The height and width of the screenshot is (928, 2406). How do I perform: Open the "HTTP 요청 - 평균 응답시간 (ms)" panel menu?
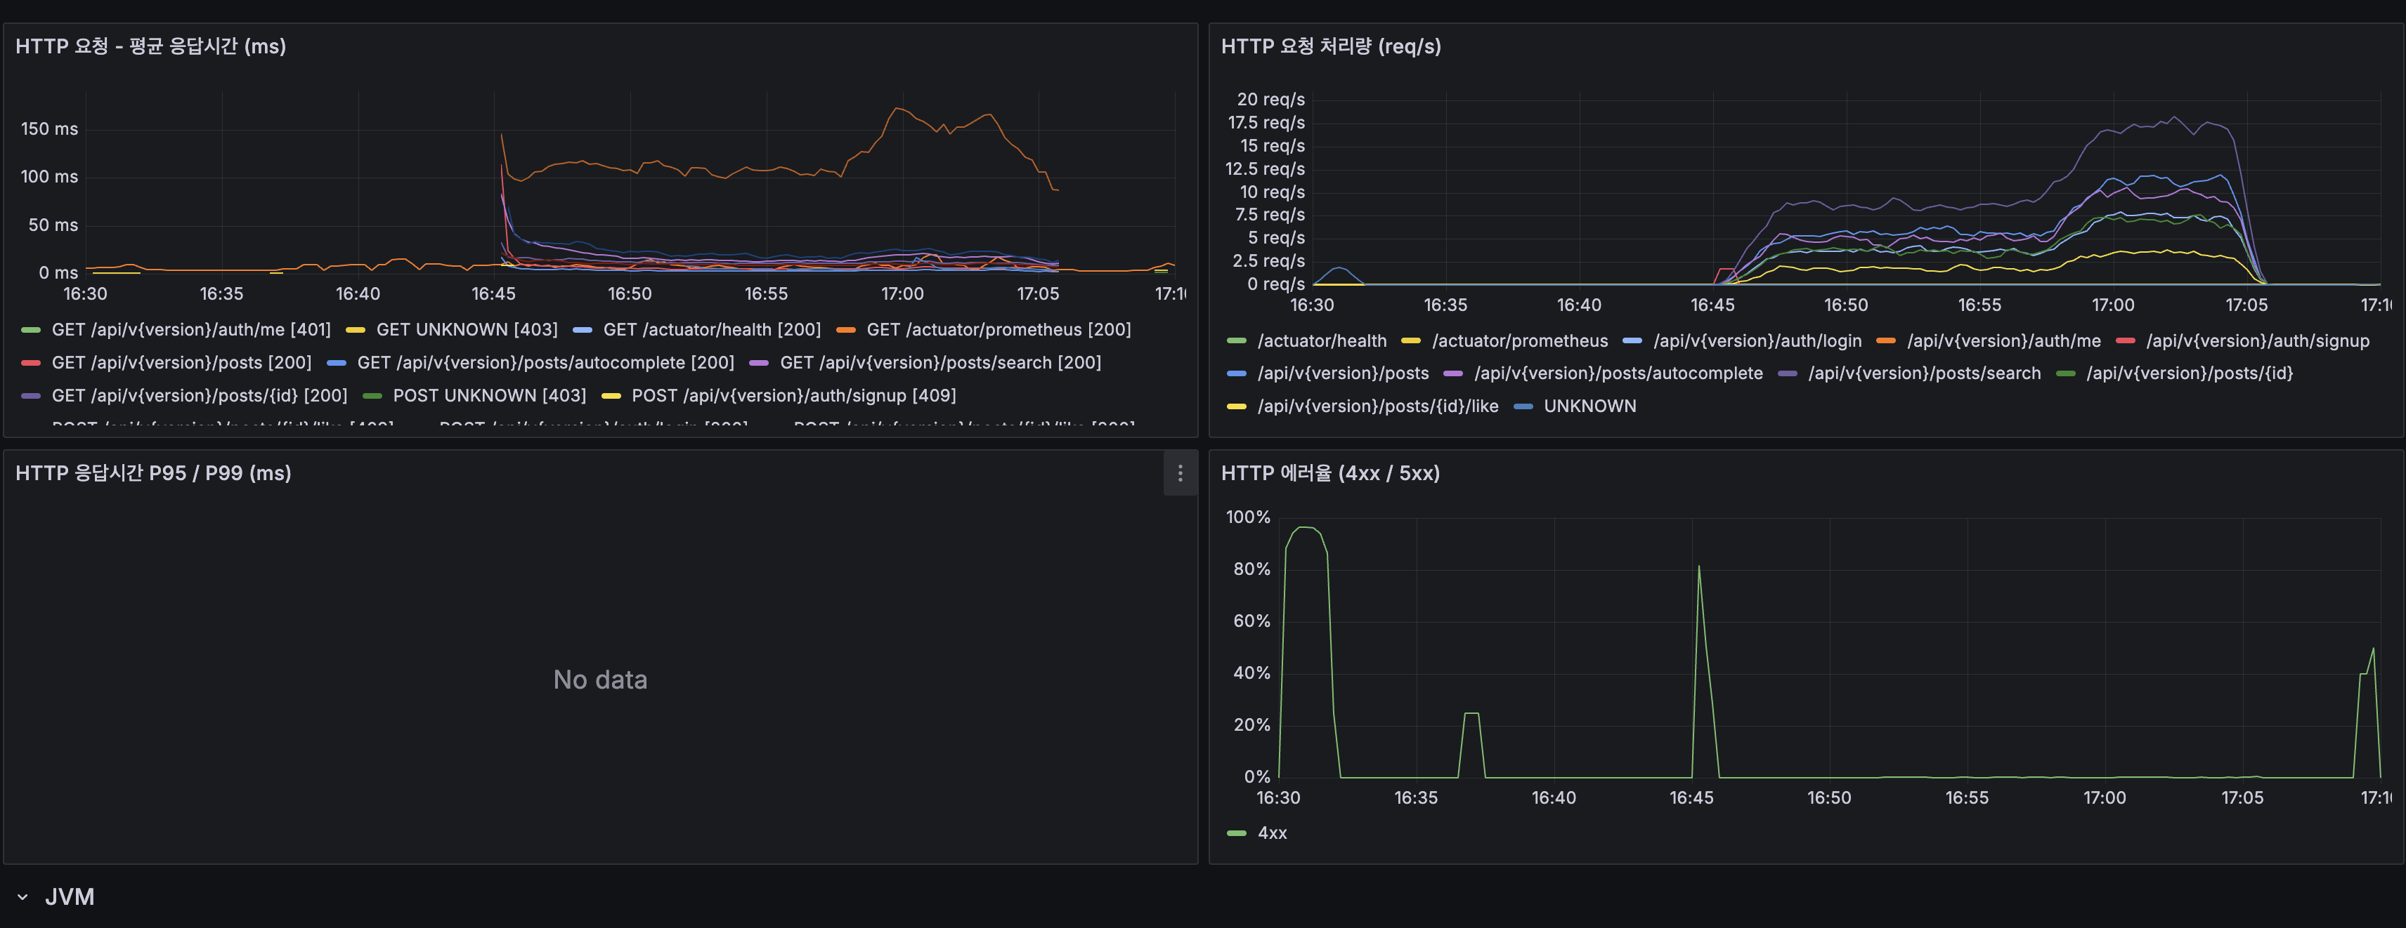point(150,46)
